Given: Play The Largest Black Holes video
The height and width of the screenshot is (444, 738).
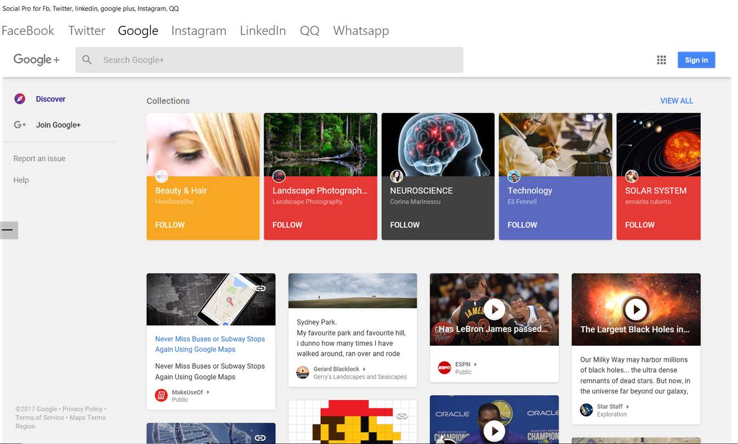Looking at the screenshot, I should coord(636,310).
